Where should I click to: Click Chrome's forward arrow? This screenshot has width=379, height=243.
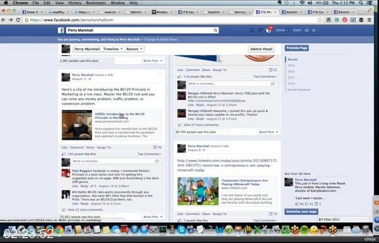pyautogui.click(x=11, y=20)
